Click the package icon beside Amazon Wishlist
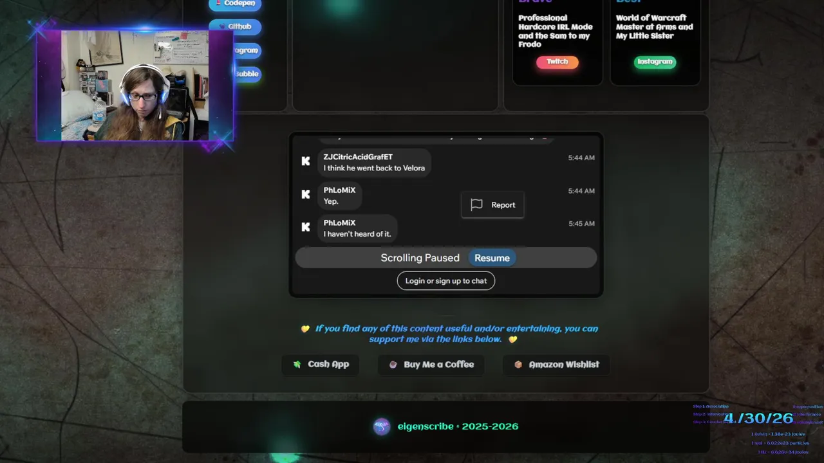 tap(518, 365)
